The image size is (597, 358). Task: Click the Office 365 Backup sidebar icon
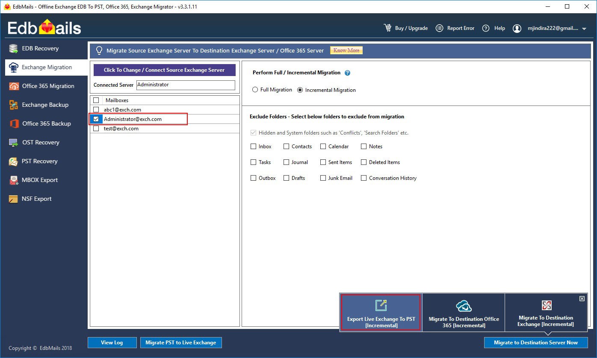click(14, 124)
